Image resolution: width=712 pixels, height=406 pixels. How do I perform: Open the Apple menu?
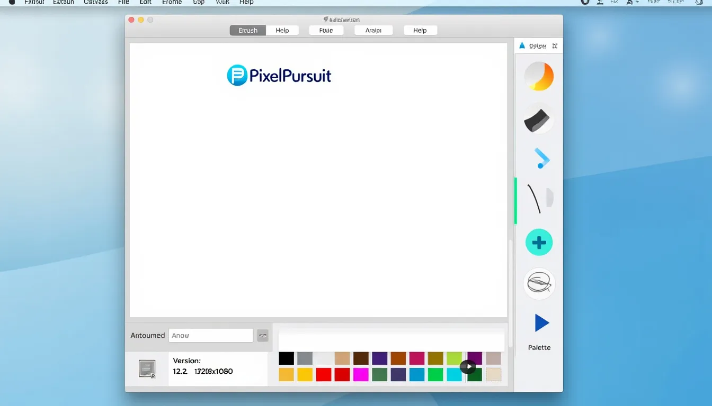(x=12, y=2)
